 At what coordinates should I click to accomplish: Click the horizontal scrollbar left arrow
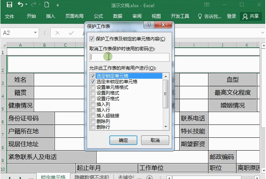[169, 177]
